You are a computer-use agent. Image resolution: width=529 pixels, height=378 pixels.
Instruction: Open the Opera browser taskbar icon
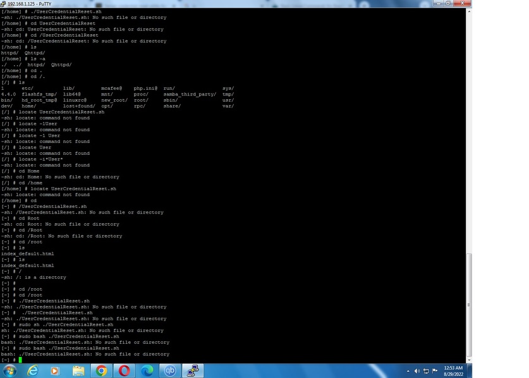point(124,371)
